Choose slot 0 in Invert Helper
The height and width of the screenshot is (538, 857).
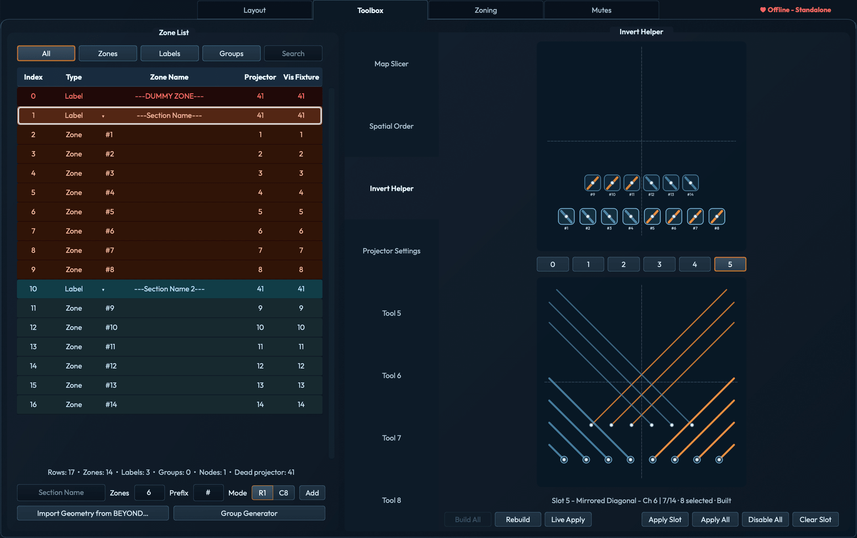[553, 264]
